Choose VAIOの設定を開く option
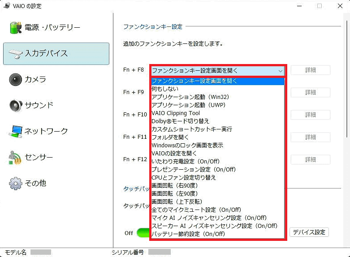Screen dimensions: 350x257 (218, 153)
